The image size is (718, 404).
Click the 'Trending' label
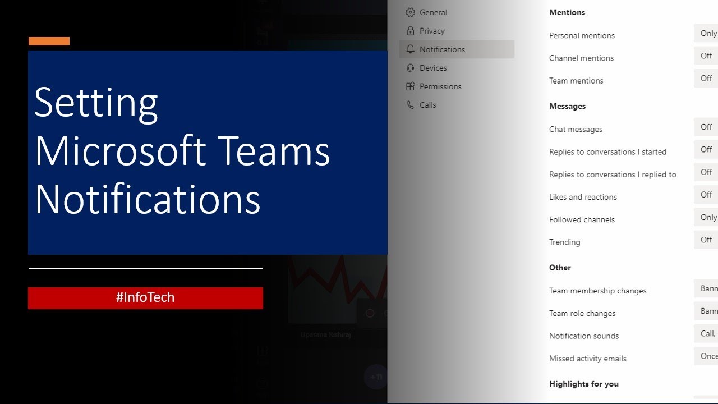(x=564, y=242)
